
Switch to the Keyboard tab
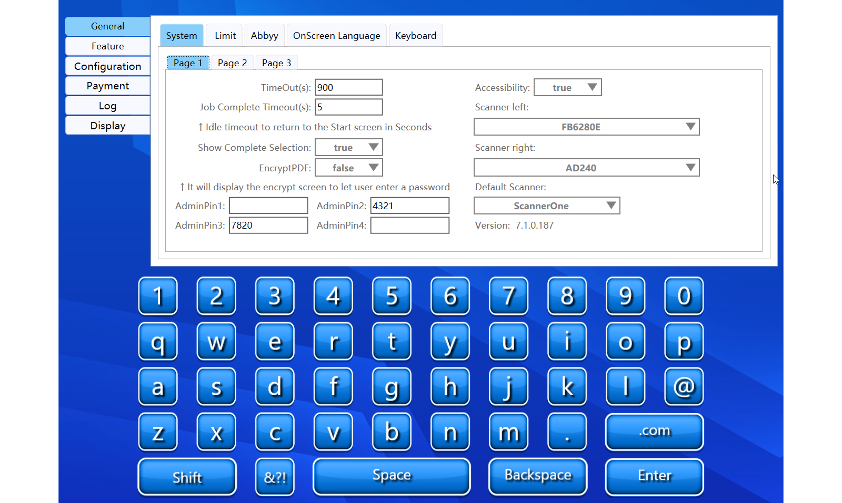click(416, 35)
